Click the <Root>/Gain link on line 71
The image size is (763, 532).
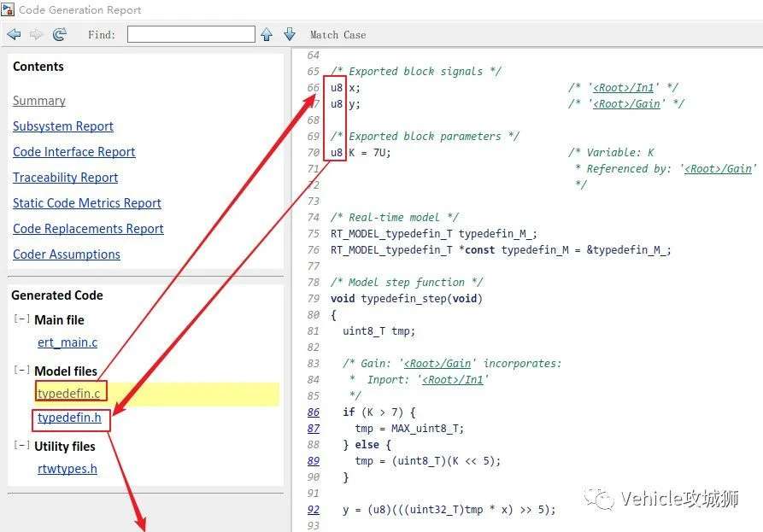pos(719,169)
